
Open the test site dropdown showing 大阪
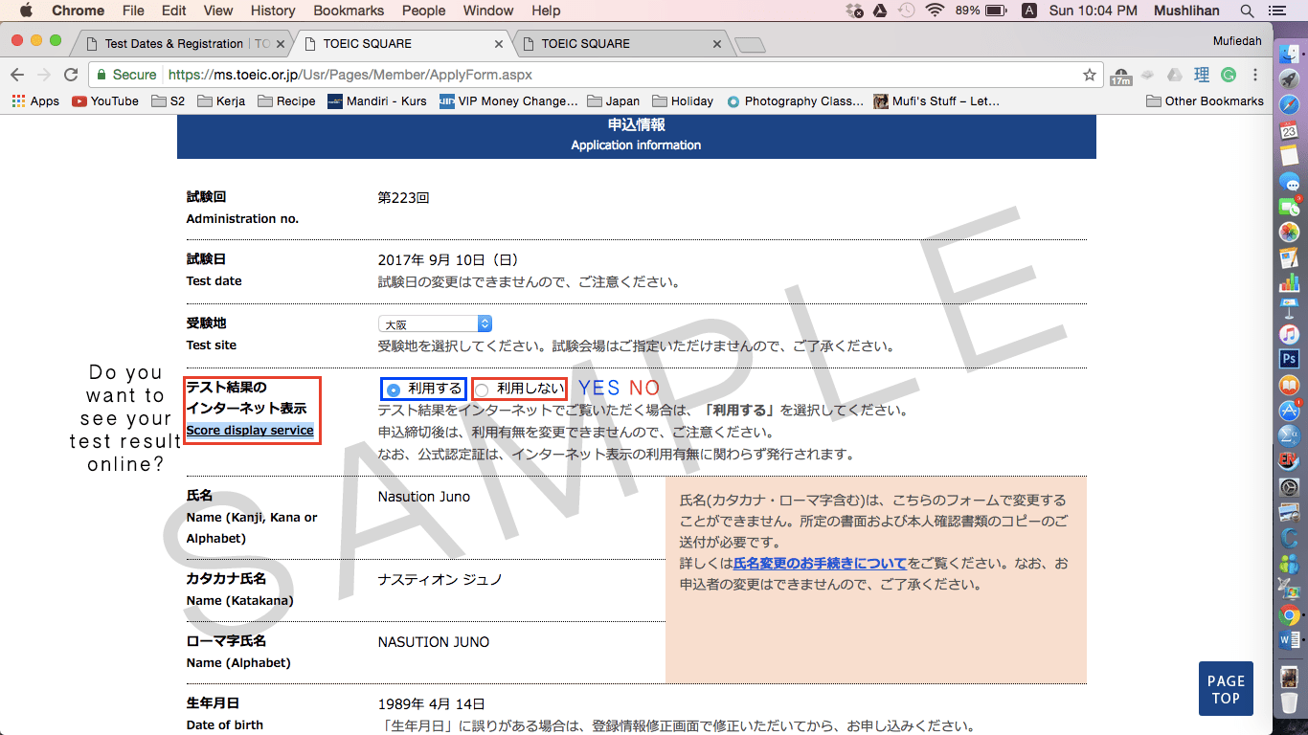tap(435, 324)
